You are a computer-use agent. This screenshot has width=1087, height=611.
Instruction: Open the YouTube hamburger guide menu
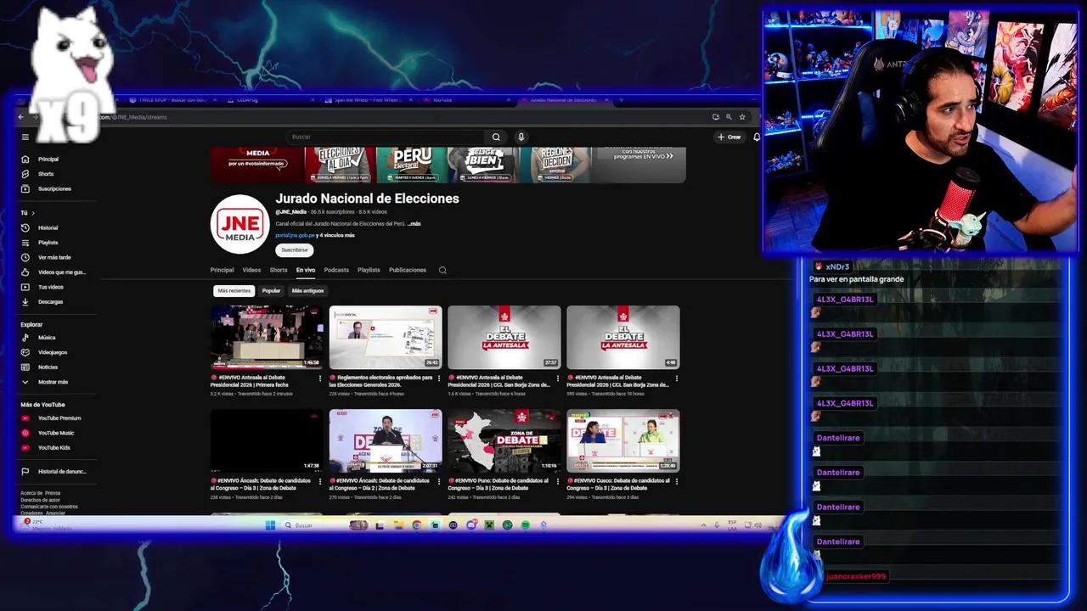tap(25, 137)
